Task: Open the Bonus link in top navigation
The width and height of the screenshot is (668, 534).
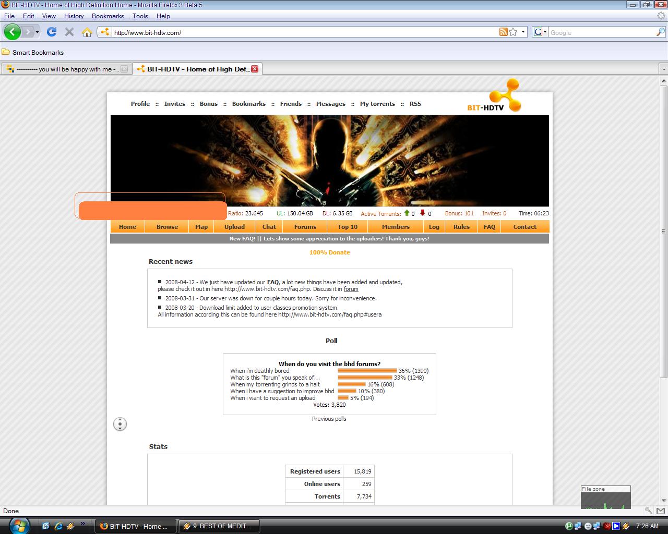Action: pos(209,104)
